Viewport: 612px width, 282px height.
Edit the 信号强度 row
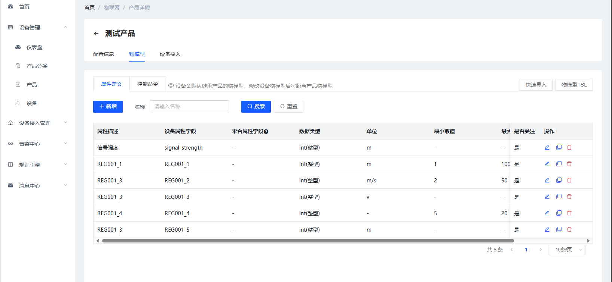tap(547, 147)
